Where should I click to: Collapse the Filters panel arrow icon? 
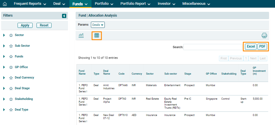click(x=64, y=16)
